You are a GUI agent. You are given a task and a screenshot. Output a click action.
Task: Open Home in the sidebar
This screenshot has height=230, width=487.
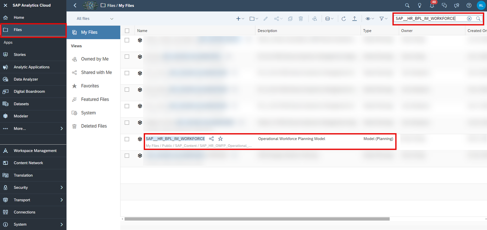[x=33, y=18]
